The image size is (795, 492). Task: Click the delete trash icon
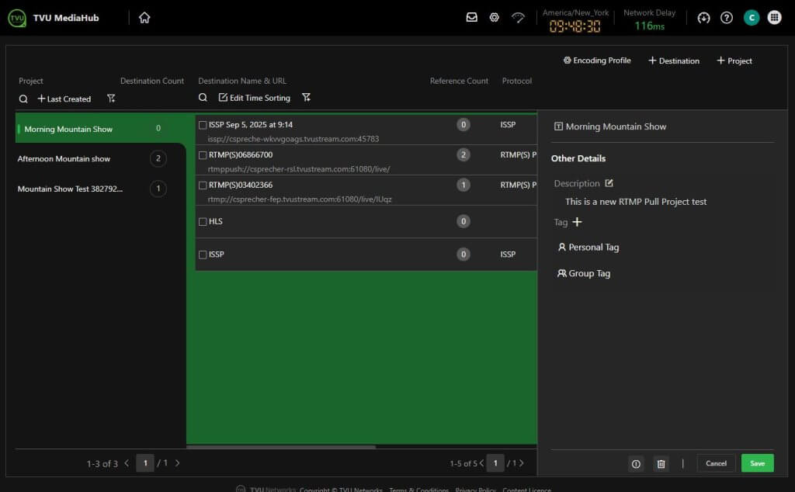tap(661, 463)
